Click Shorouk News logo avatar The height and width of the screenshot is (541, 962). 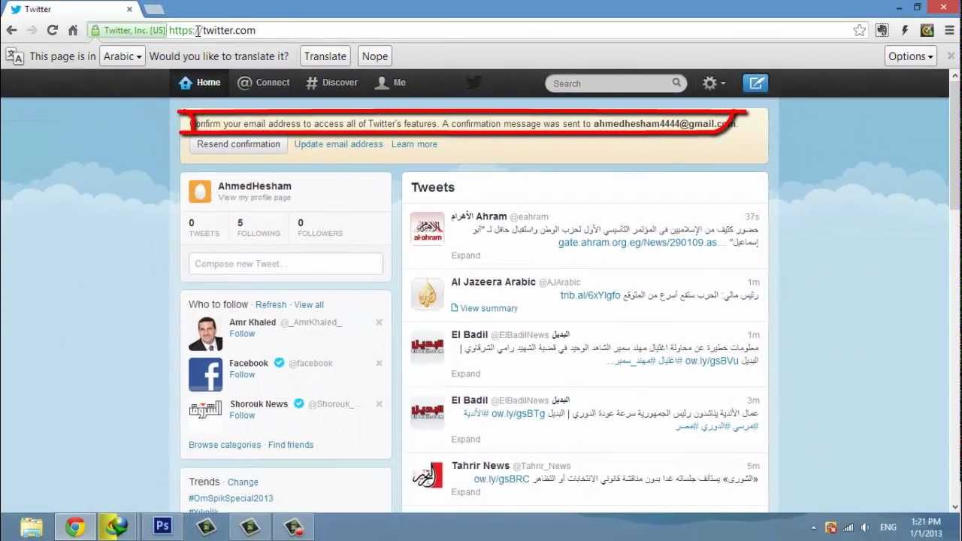[205, 410]
